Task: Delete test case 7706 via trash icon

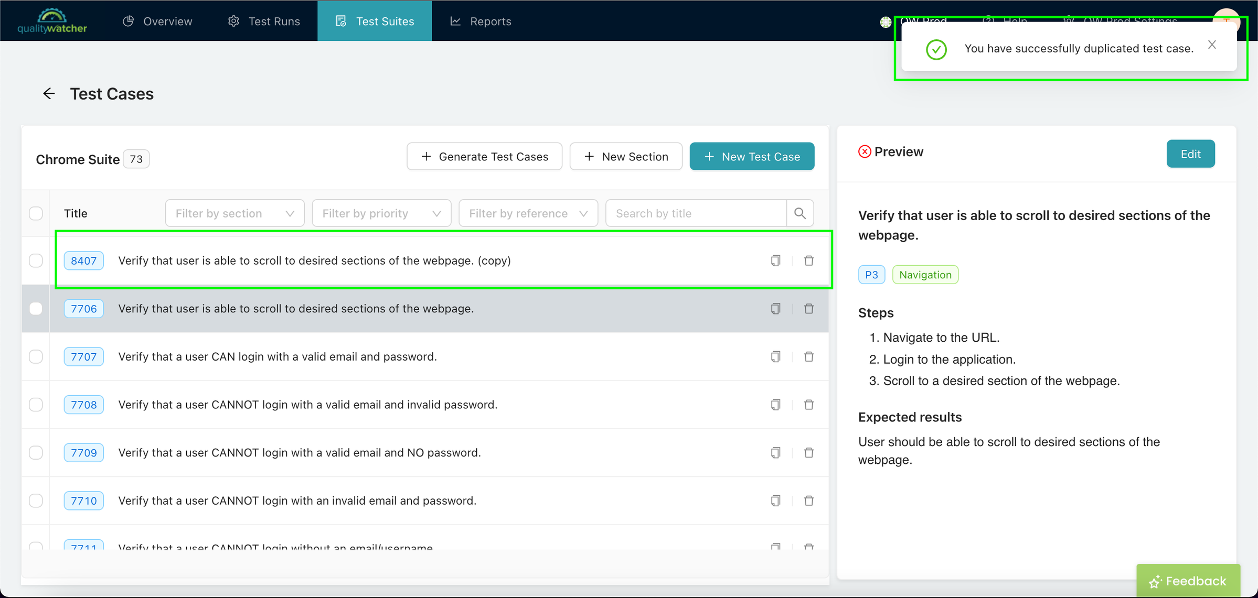Action: pyautogui.click(x=809, y=309)
